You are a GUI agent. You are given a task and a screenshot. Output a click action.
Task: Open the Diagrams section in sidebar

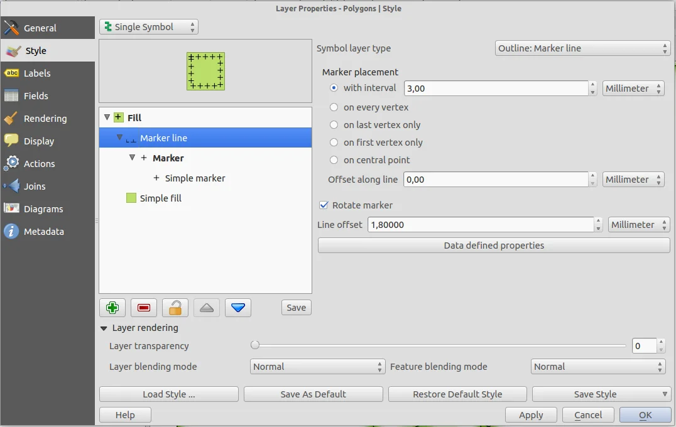(x=43, y=209)
